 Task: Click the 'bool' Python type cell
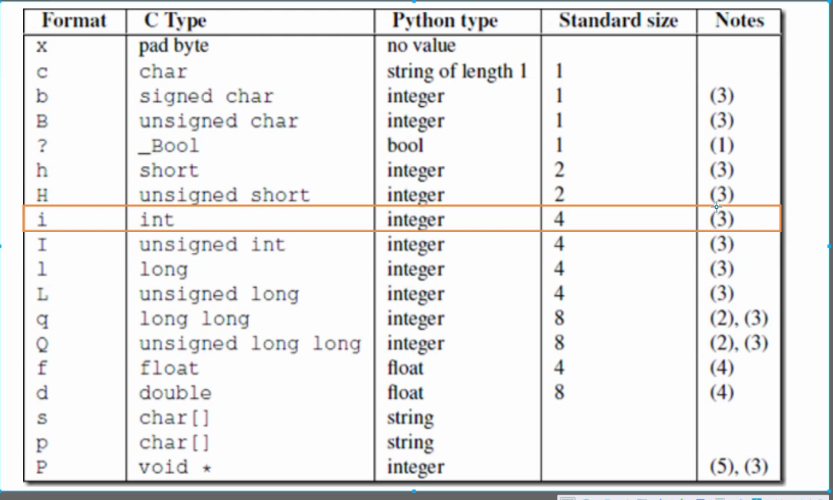[x=405, y=146]
